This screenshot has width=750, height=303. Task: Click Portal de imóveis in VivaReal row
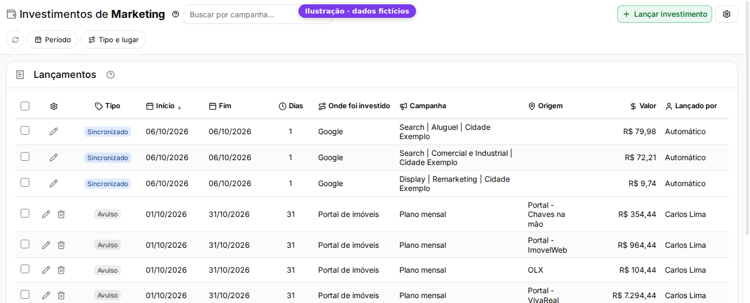click(x=348, y=295)
